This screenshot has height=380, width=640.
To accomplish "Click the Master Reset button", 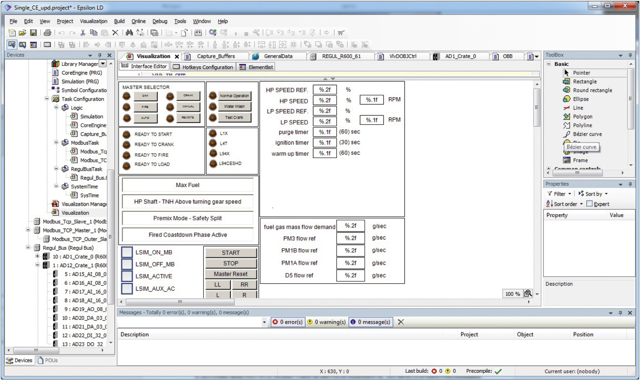I will pyautogui.click(x=231, y=274).
